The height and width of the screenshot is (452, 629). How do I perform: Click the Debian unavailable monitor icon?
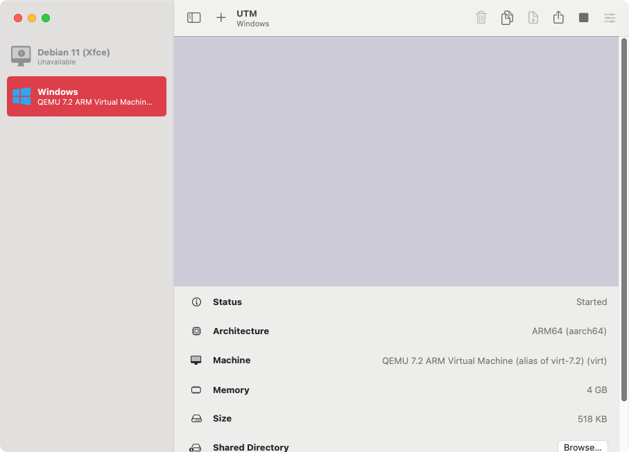tap(21, 56)
